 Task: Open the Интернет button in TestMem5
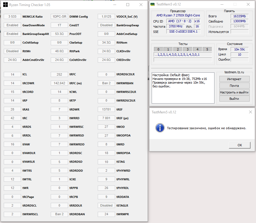[234, 79]
